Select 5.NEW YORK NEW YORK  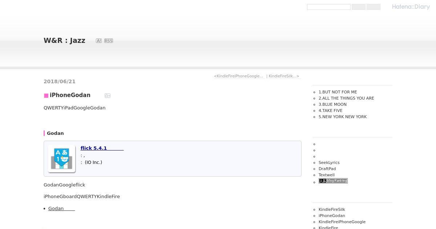pos(343,117)
